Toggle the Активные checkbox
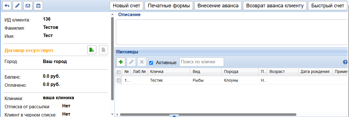The width and height of the screenshot is (349, 117). click(x=151, y=62)
